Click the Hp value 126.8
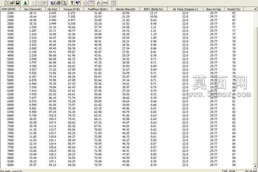 coord(52,151)
